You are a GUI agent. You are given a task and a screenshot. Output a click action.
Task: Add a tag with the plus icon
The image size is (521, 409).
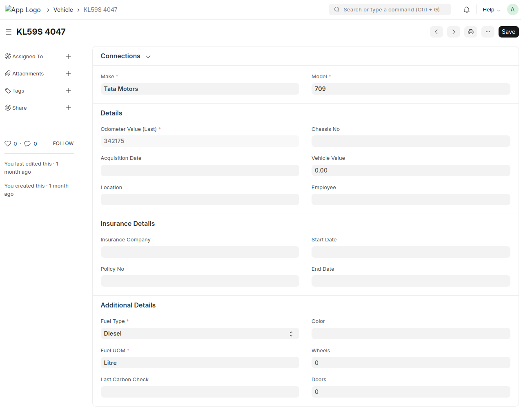point(69,91)
